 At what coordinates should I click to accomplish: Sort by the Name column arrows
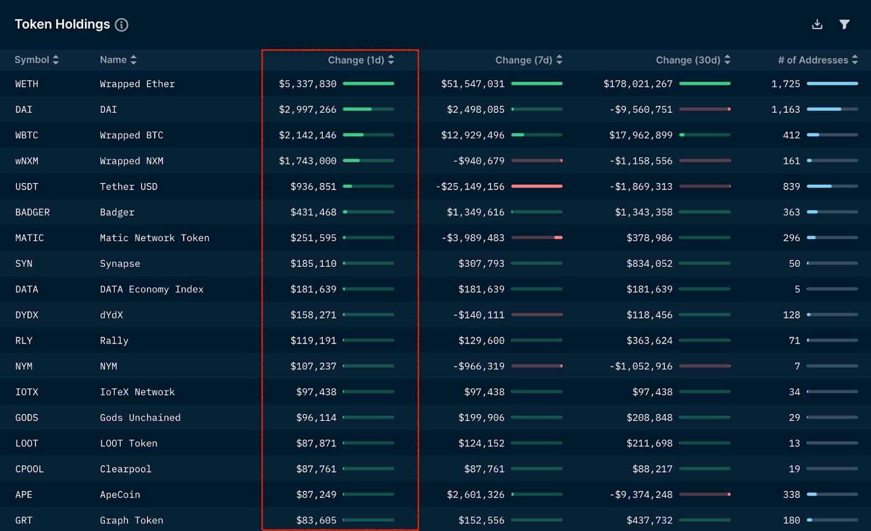[133, 60]
